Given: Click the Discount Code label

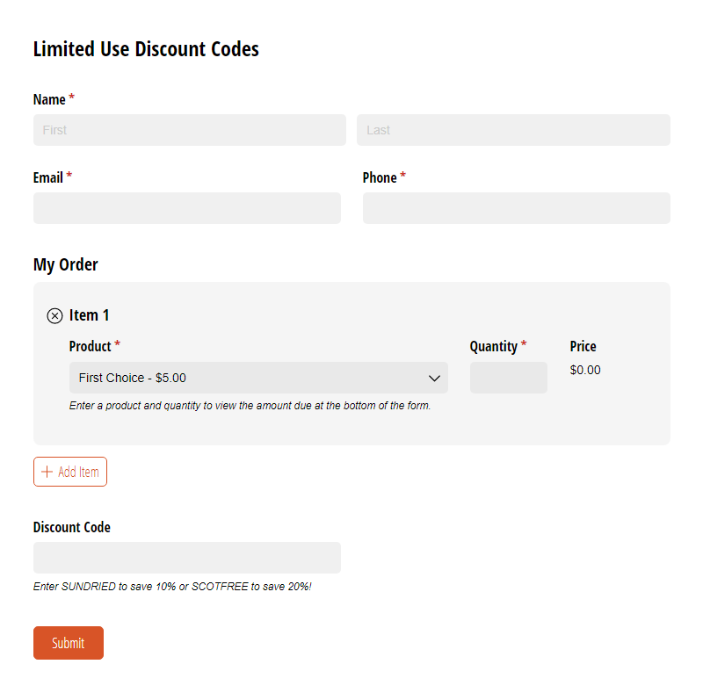Looking at the screenshot, I should tap(72, 527).
